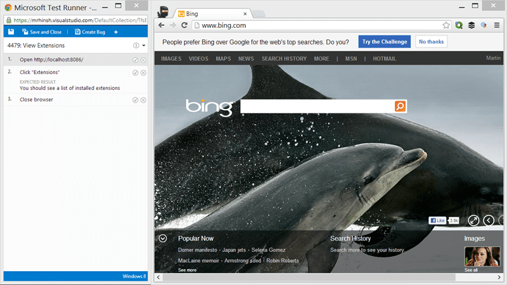
Task: Open MacLaine memoir popular search
Action: coord(198,260)
